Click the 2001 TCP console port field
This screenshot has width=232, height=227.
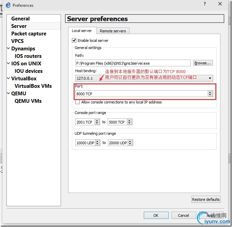[85, 122]
